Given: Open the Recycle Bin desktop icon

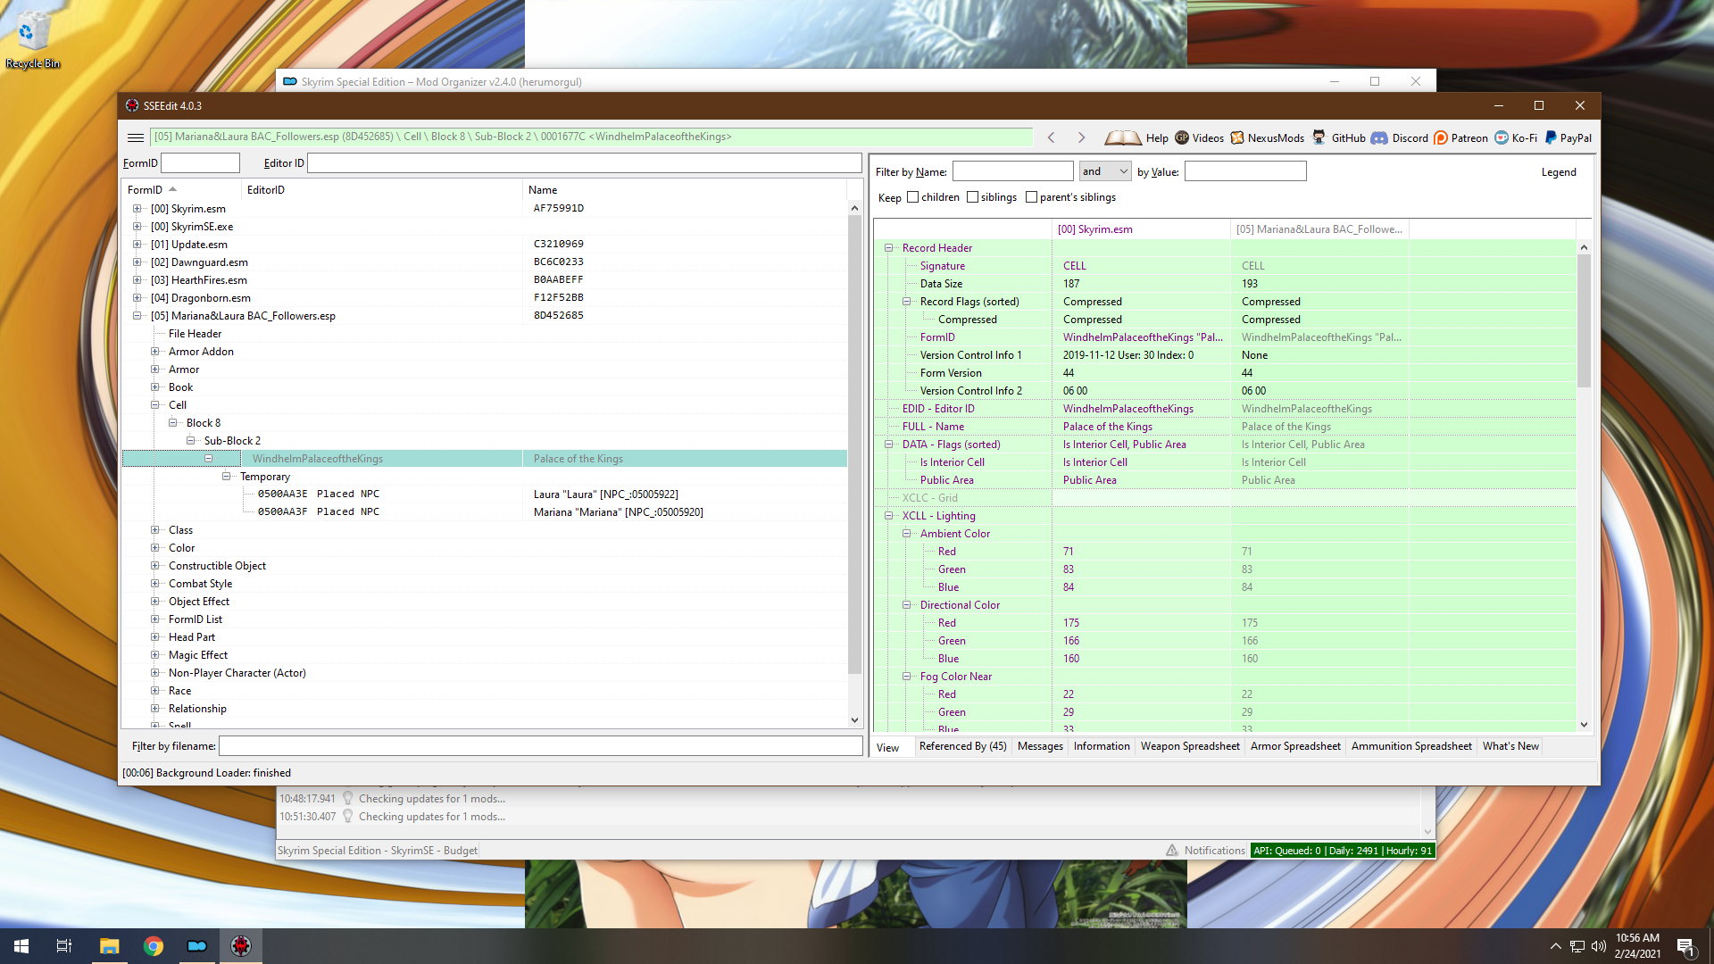Looking at the screenshot, I should [x=32, y=40].
